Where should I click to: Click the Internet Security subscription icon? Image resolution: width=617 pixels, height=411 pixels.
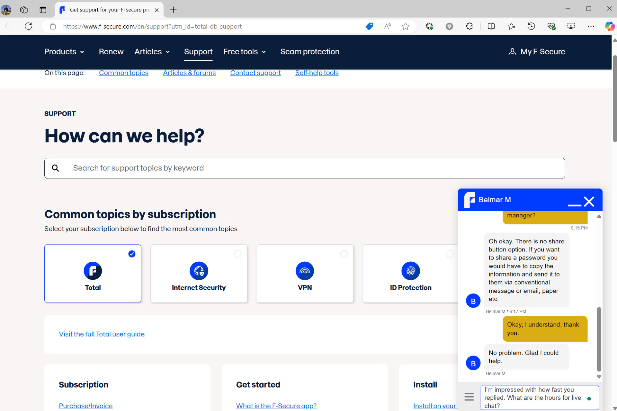[198, 271]
